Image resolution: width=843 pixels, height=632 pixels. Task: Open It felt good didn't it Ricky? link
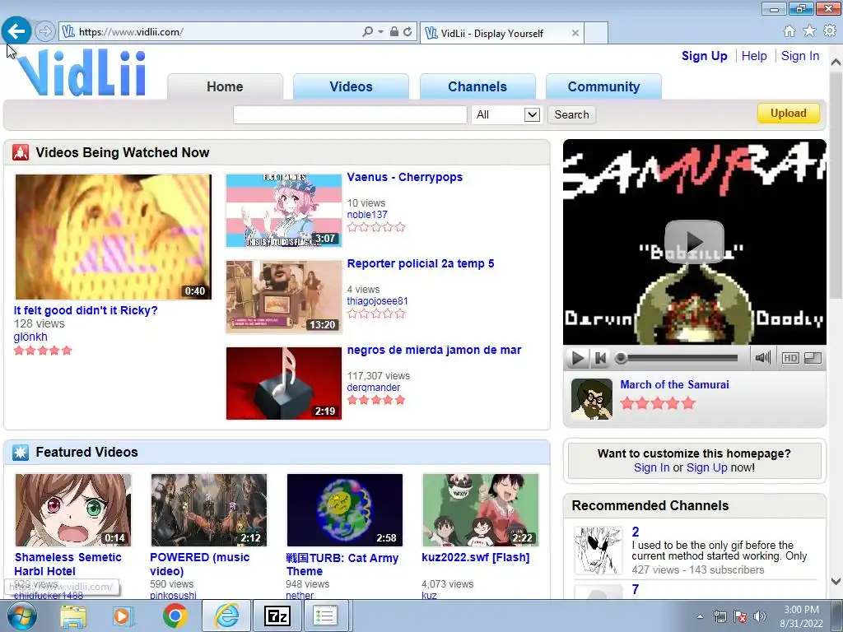click(86, 310)
